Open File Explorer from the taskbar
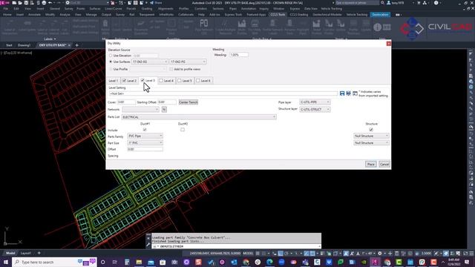 (x=139, y=262)
